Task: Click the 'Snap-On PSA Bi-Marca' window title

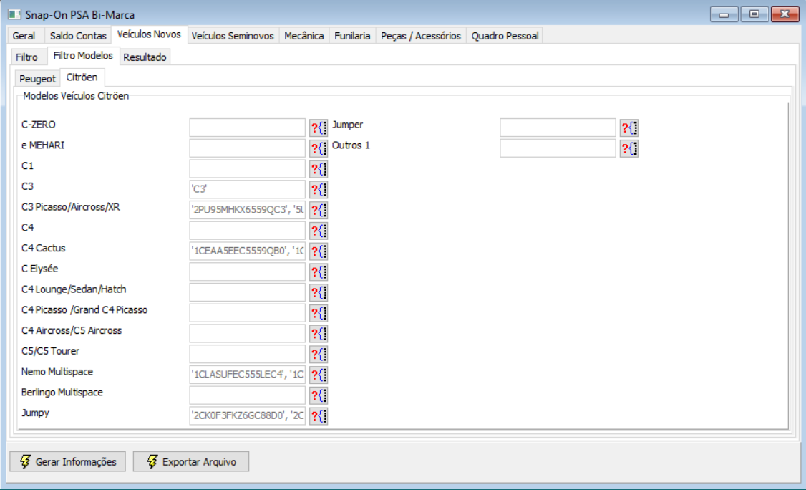Action: (80, 15)
